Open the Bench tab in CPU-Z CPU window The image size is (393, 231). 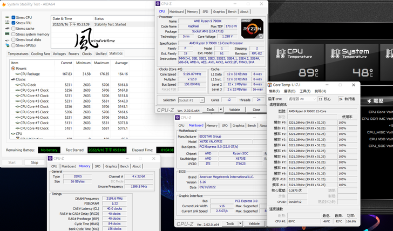(x=232, y=11)
